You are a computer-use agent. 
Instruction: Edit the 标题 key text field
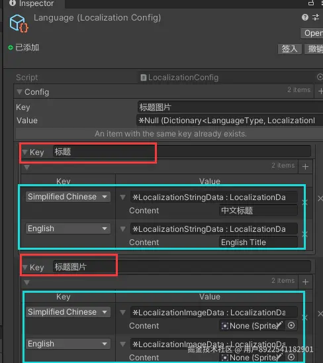point(182,152)
